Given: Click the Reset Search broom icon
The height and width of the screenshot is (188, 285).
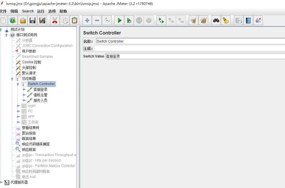Looking at the screenshot, I should point(226,20).
